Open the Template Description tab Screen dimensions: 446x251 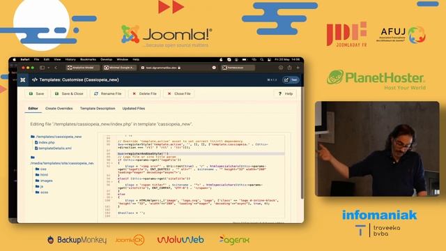pos(98,109)
